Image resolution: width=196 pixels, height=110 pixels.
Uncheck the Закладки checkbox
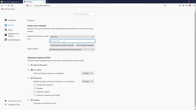coord(35,88)
